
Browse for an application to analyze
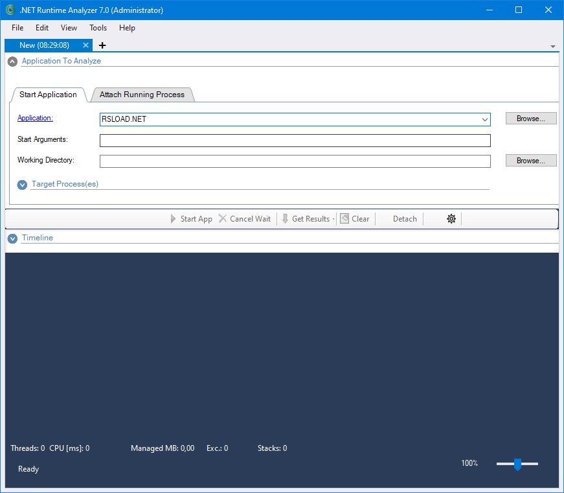click(x=530, y=118)
